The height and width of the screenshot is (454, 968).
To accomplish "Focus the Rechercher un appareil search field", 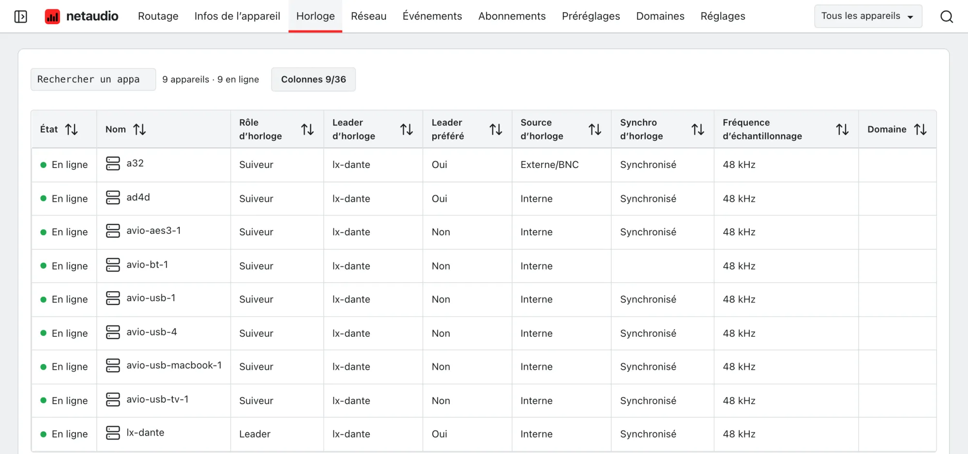I will [93, 79].
